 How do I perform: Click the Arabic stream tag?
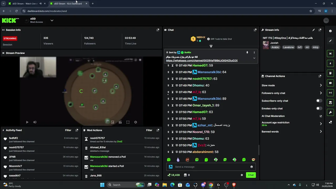[x=275, y=47]
